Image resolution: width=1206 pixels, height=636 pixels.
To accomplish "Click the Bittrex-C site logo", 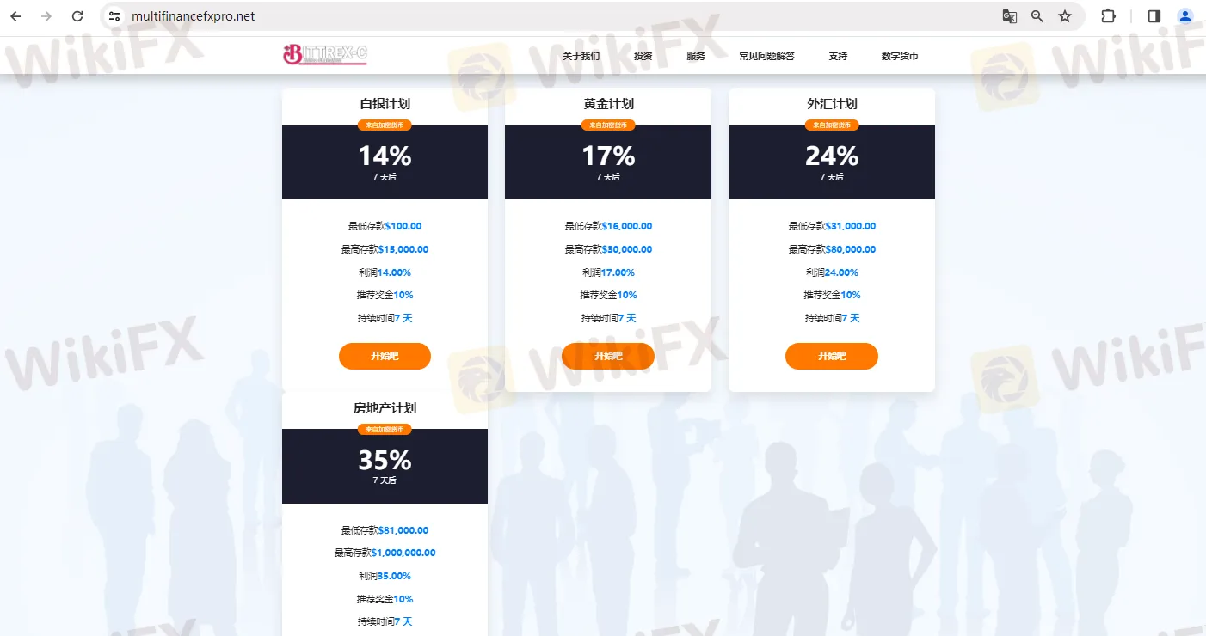I will pos(325,55).
